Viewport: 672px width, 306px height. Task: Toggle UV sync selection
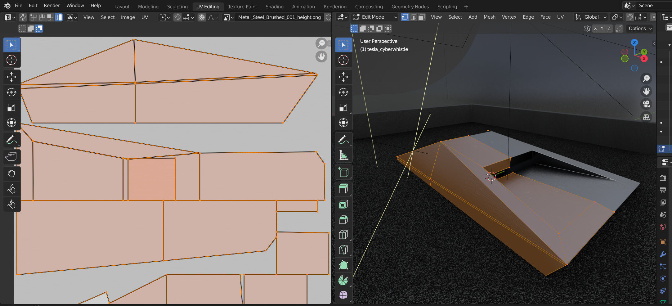coord(23,17)
